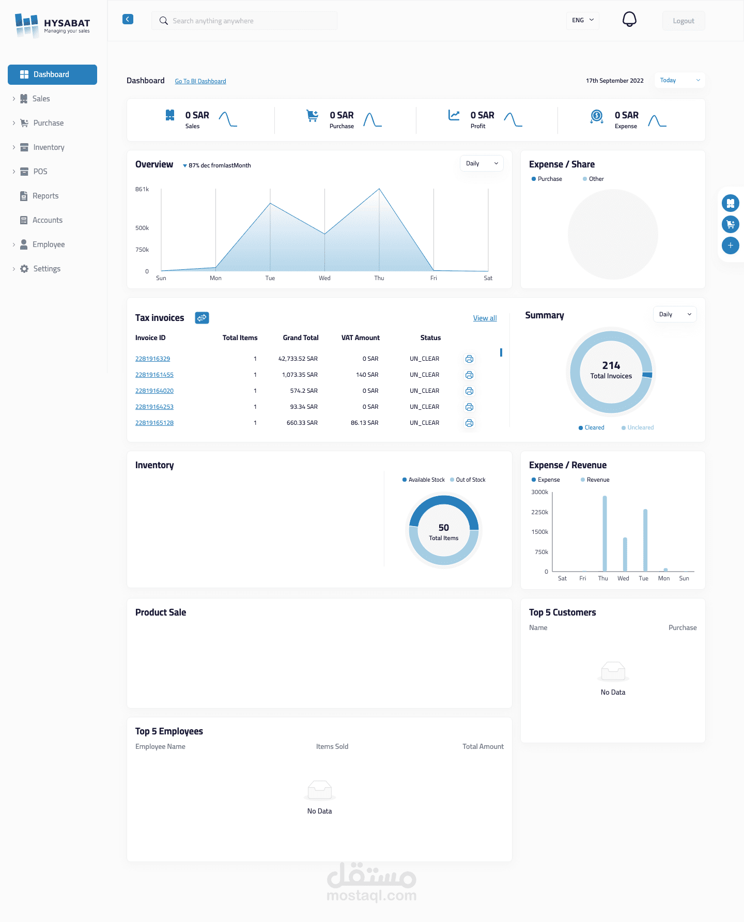The image size is (744, 922).
Task: Click the Sales sparkline next to 0 SAR
Action: pos(228,119)
